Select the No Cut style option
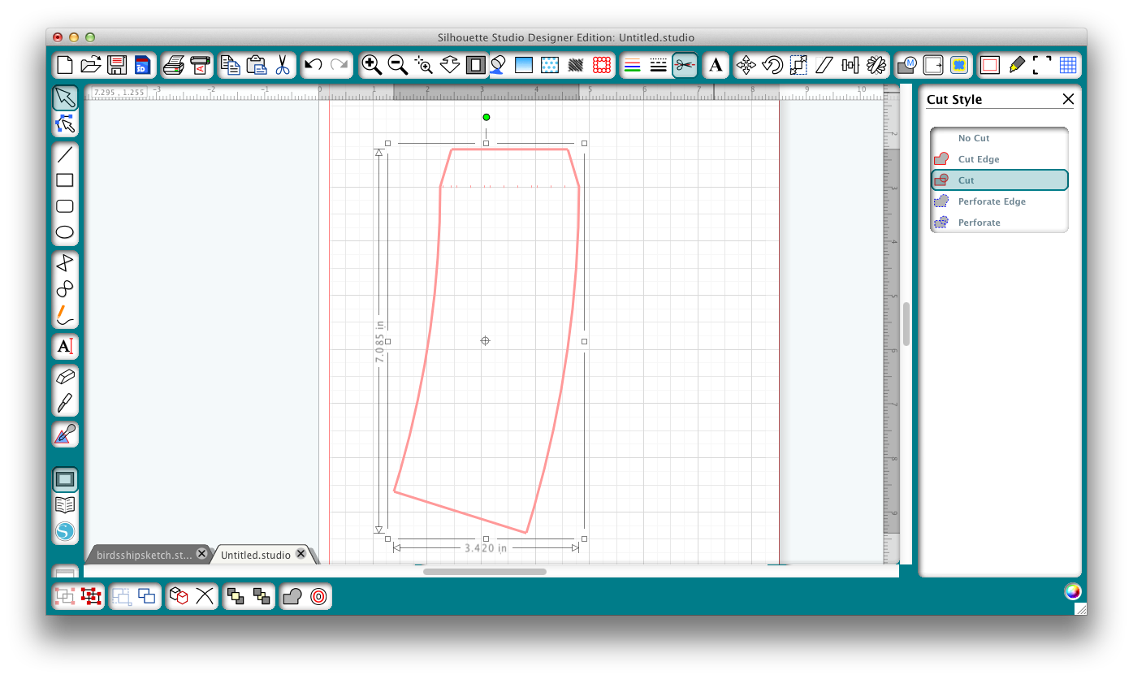Image resolution: width=1133 pixels, height=679 pixels. [x=999, y=138]
